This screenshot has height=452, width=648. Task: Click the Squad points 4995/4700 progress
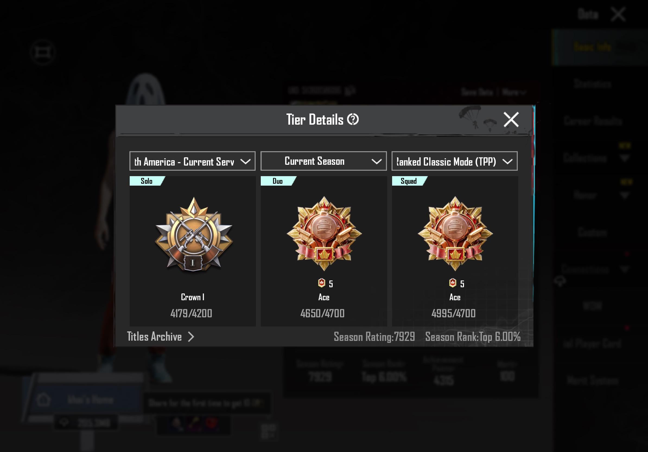point(453,313)
